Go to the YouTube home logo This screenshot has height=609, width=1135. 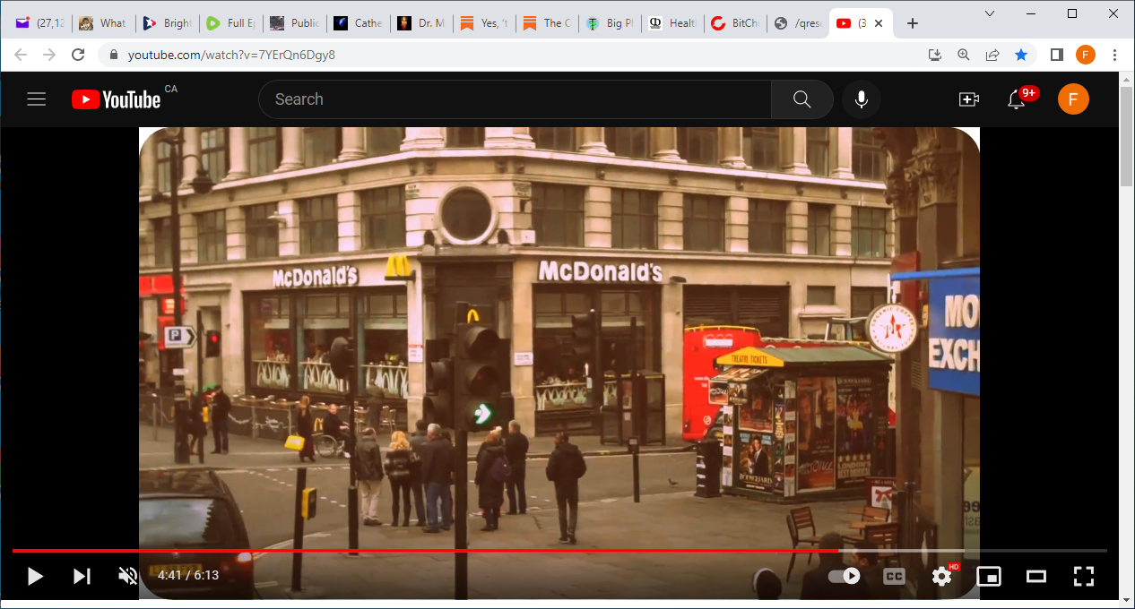tap(117, 99)
